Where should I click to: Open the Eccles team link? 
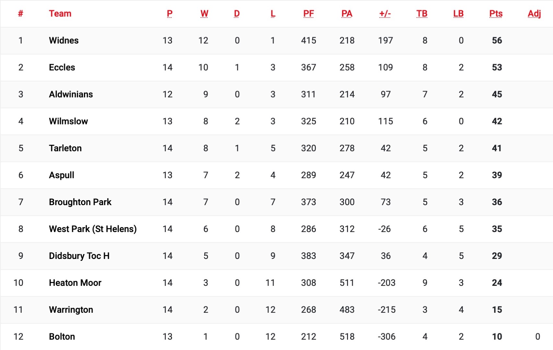(62, 67)
